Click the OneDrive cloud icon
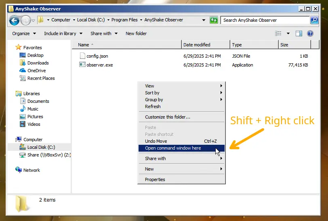This screenshot has width=328, height=221. [x=22, y=71]
